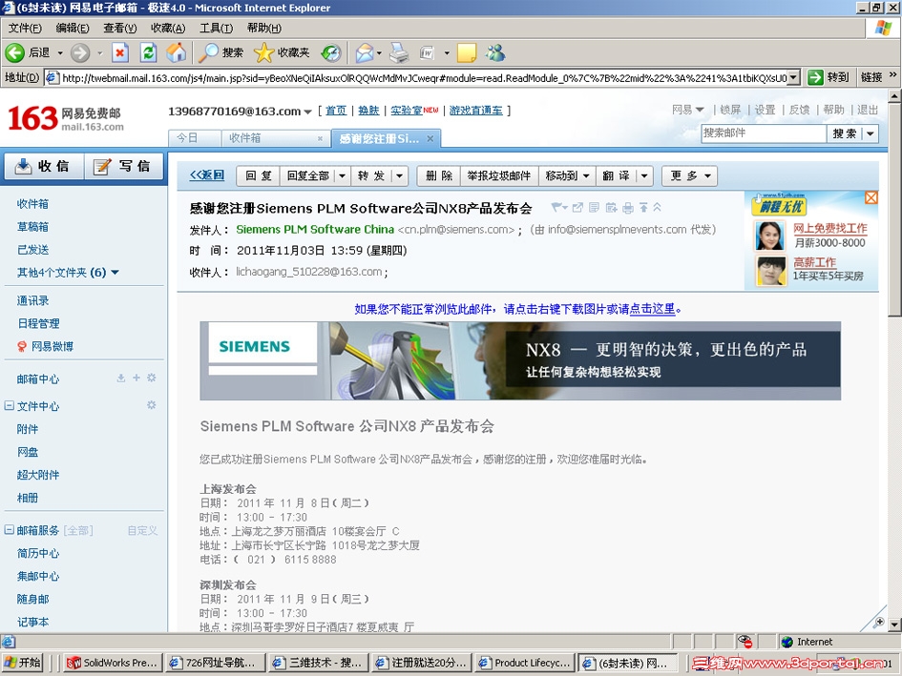Pin email to top arrow icon
Viewport: 902px width, 676px height.
pos(643,207)
